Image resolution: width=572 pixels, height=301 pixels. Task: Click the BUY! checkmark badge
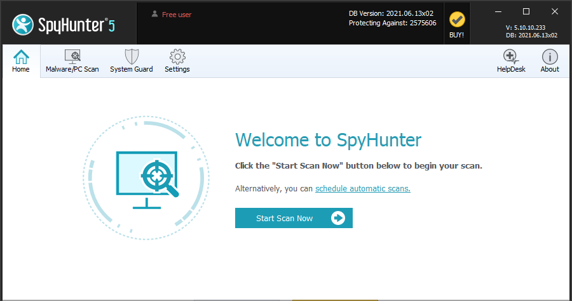tap(457, 25)
